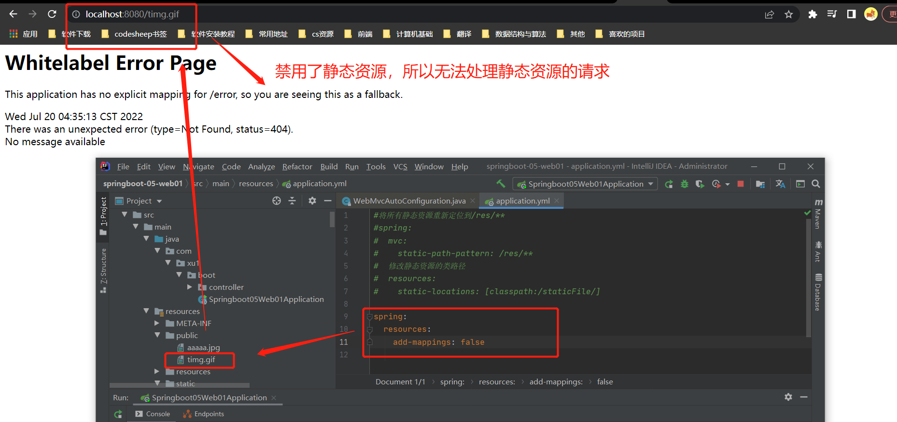Click the green Build hammer icon
Image resolution: width=897 pixels, height=422 pixels.
[501, 183]
